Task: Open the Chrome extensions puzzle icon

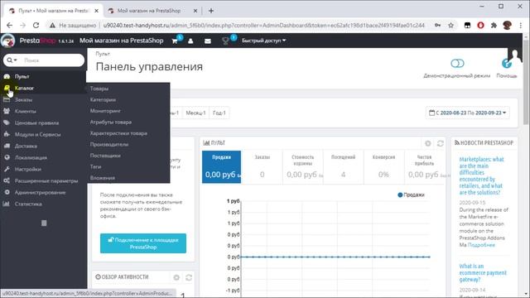Action: (x=494, y=26)
